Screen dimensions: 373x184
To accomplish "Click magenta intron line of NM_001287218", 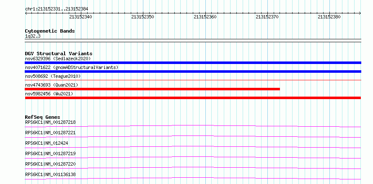I will point(193,125).
